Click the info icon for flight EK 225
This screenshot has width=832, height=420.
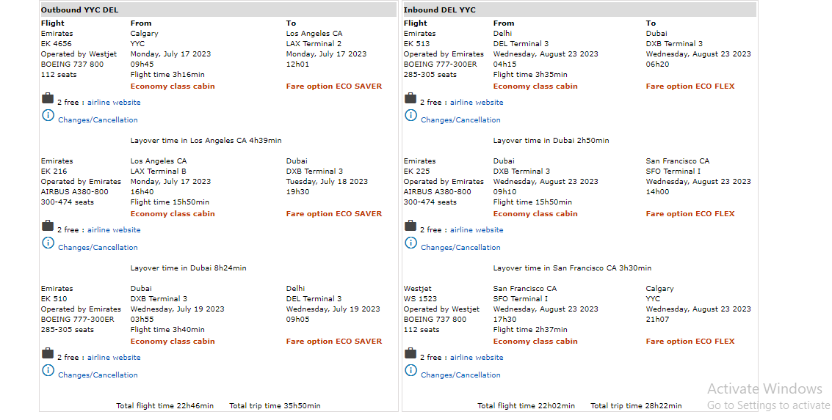410,243
